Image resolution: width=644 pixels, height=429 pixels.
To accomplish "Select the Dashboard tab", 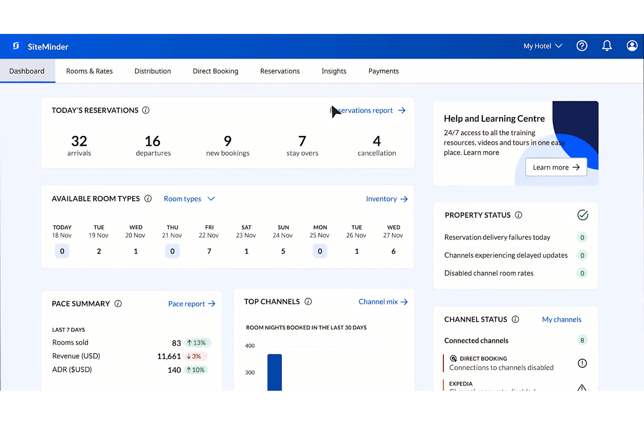I will pyautogui.click(x=27, y=71).
